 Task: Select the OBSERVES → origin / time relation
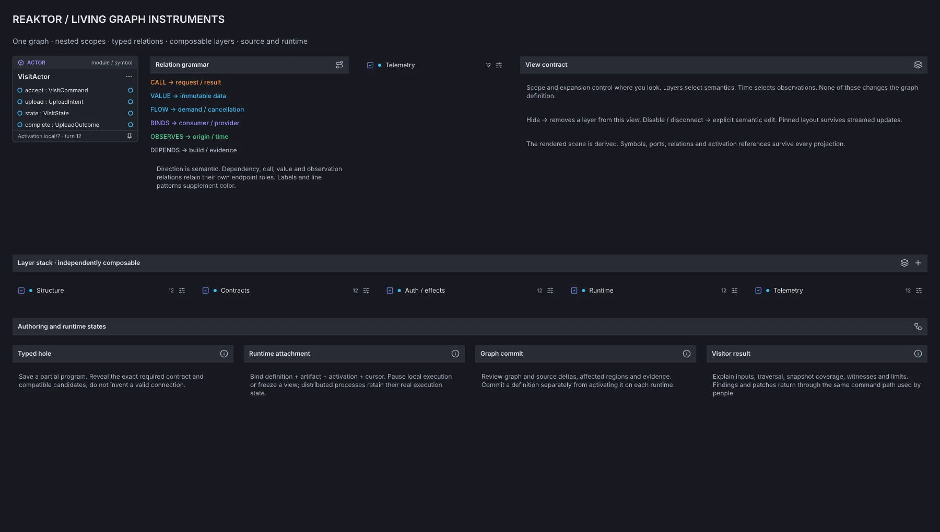(x=190, y=137)
